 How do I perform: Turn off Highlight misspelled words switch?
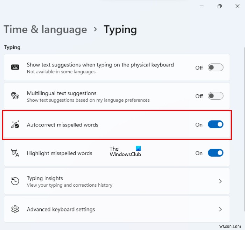tap(216, 153)
